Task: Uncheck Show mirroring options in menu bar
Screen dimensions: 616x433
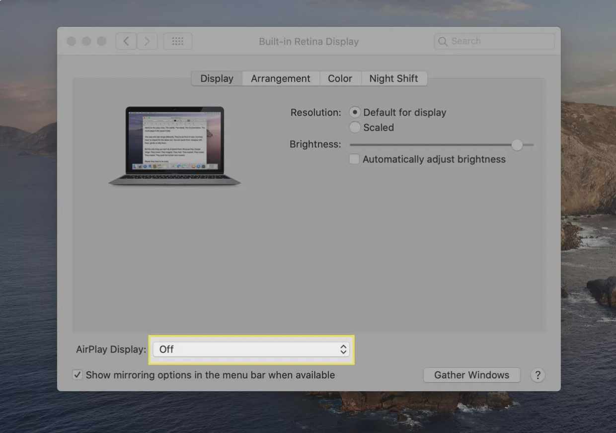Action: [77, 374]
